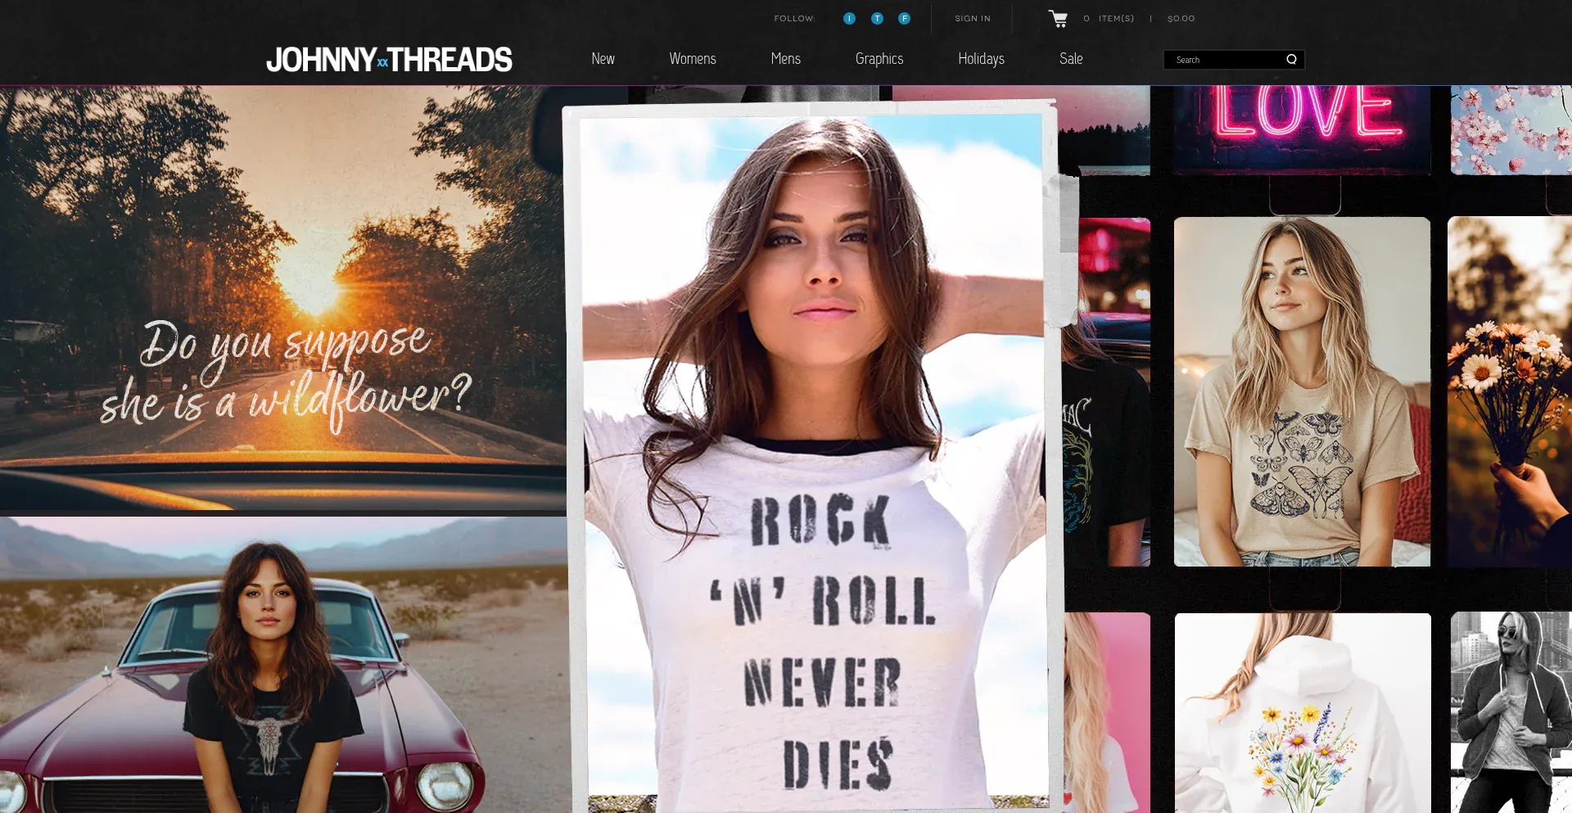This screenshot has width=1572, height=813.
Task: Open the handheld daisy bouquet photo
Action: click(1510, 391)
